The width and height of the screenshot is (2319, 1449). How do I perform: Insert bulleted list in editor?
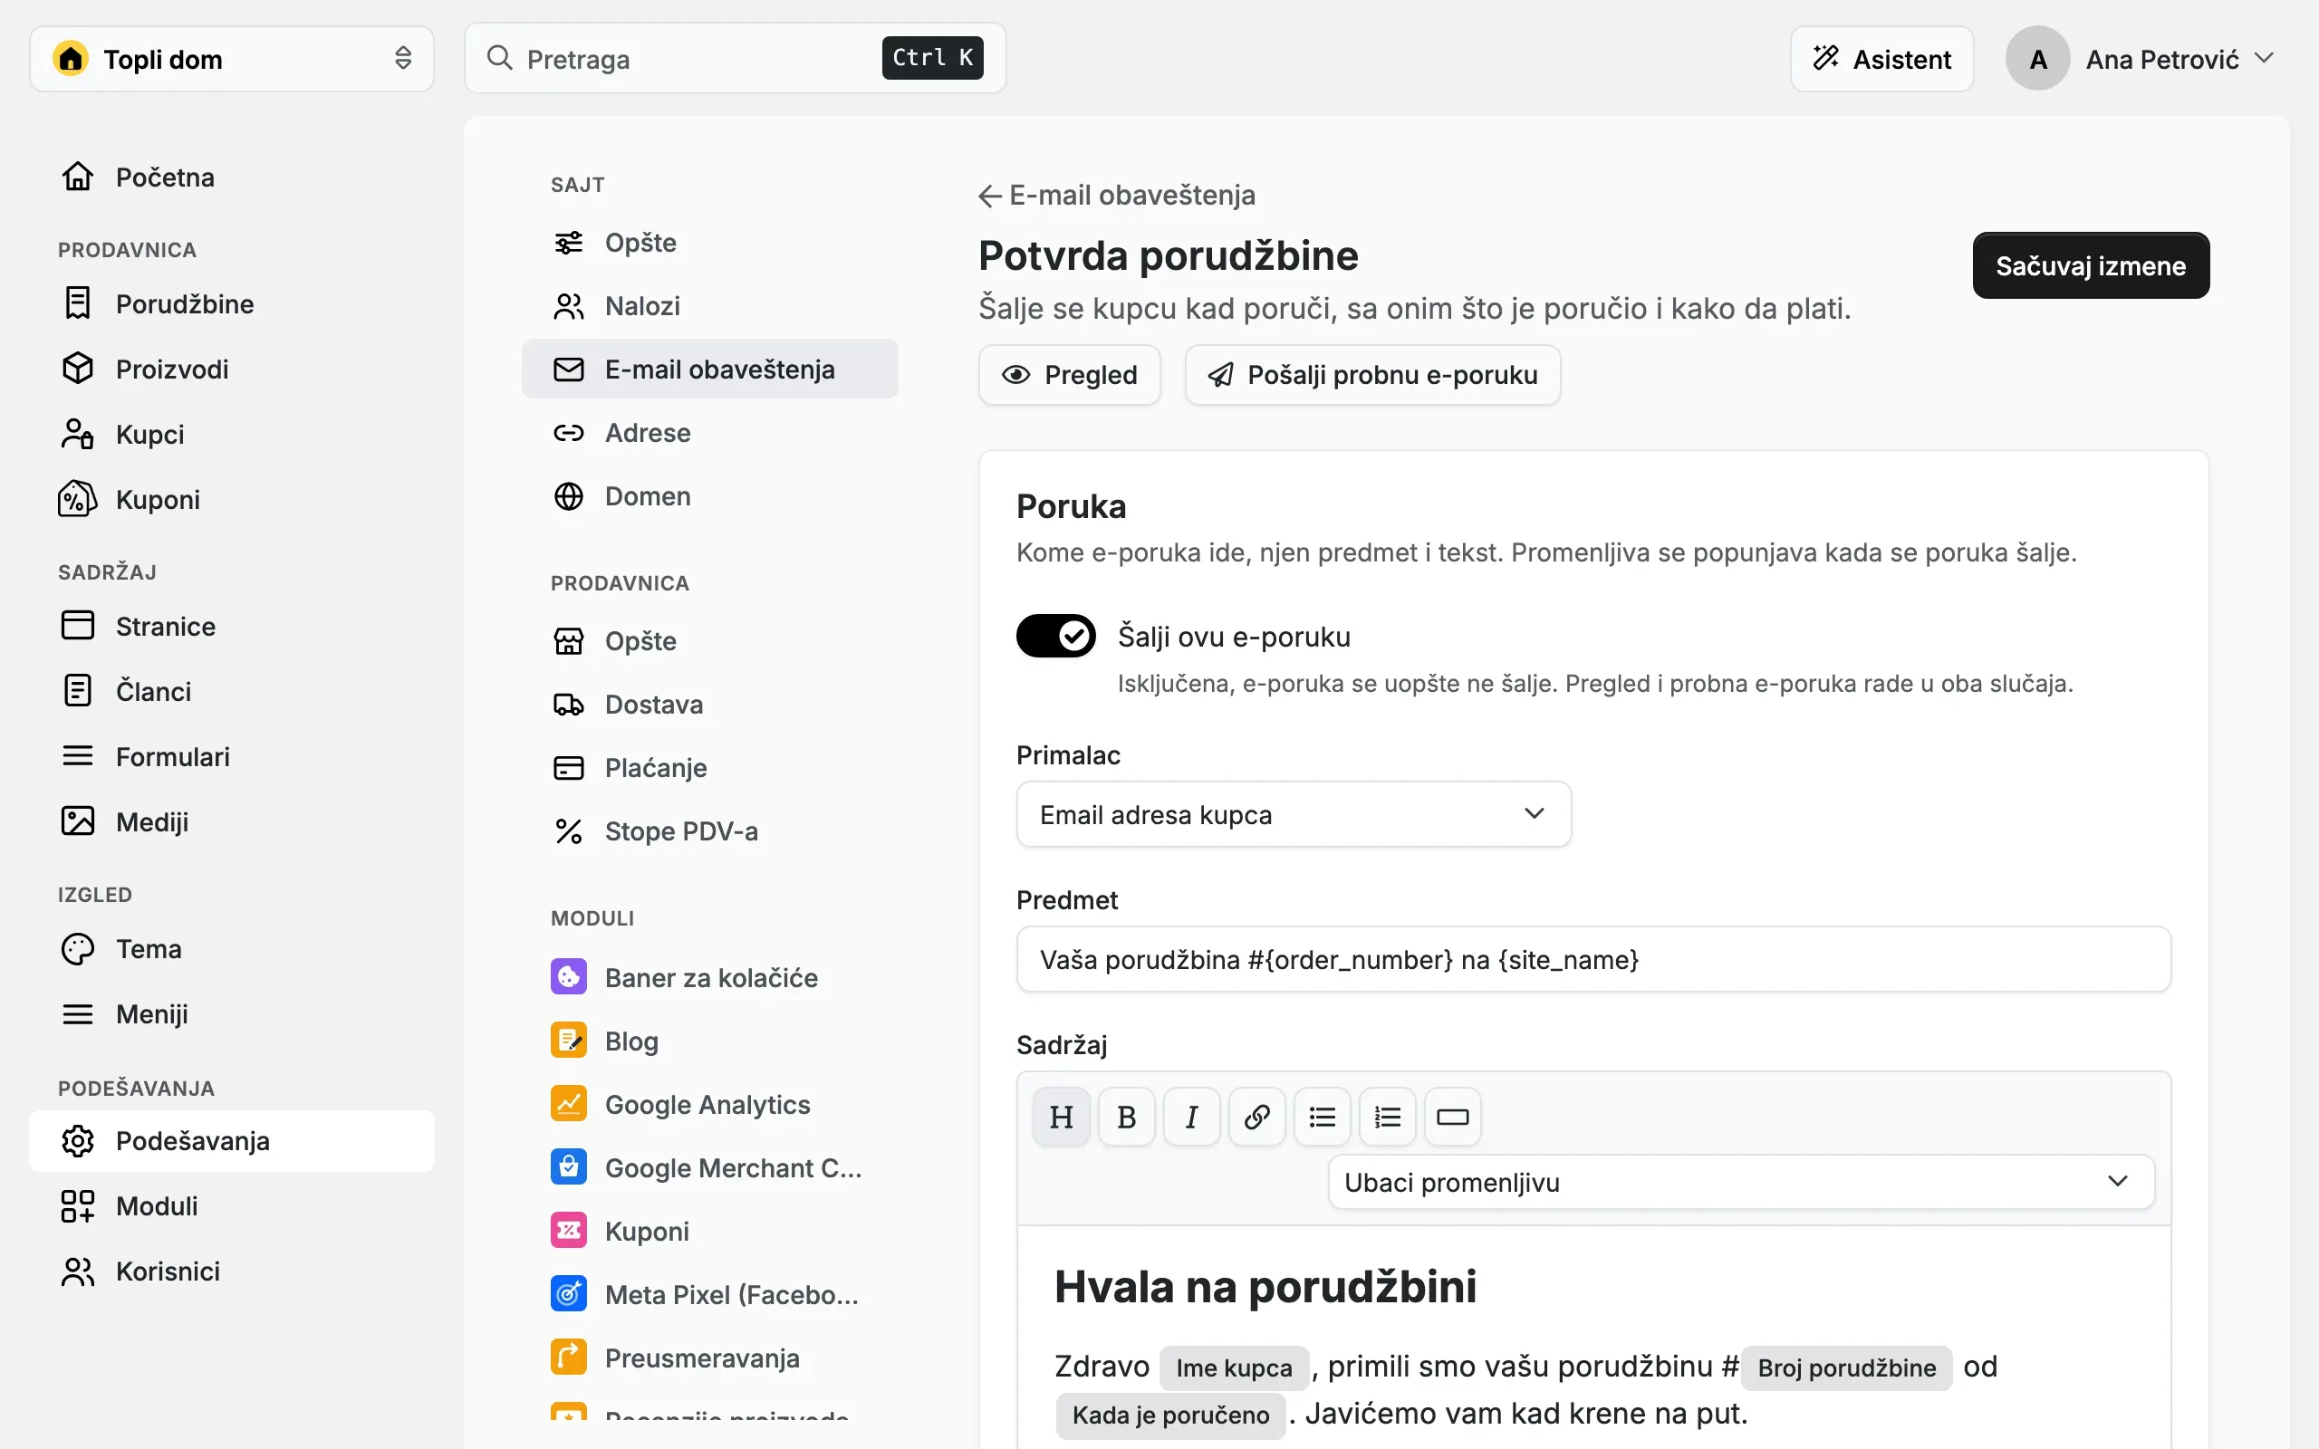click(1322, 1117)
